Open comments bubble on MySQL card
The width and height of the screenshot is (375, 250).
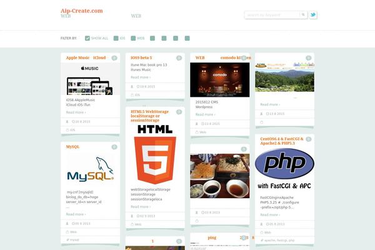(114, 147)
